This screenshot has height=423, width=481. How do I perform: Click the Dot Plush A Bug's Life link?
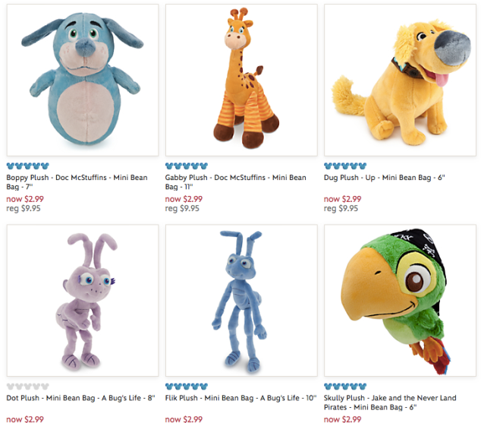(81, 397)
